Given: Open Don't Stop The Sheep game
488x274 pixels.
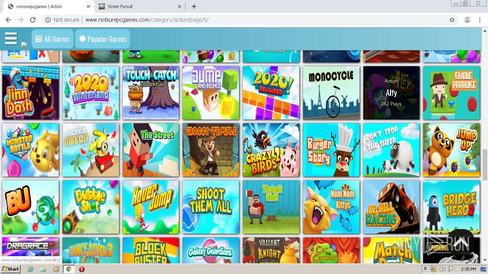Looking at the screenshot, I should [x=392, y=150].
